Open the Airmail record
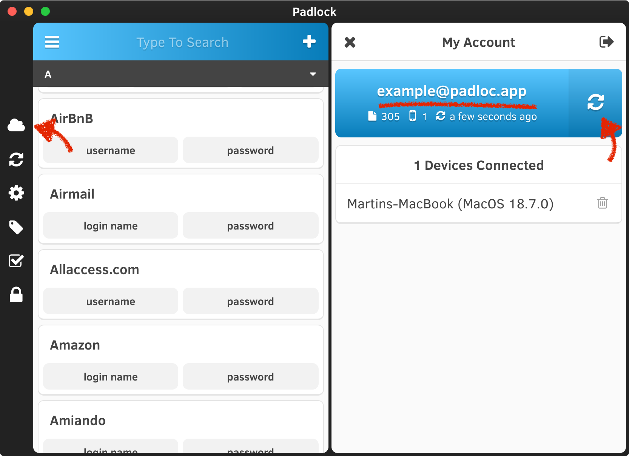 coord(72,194)
